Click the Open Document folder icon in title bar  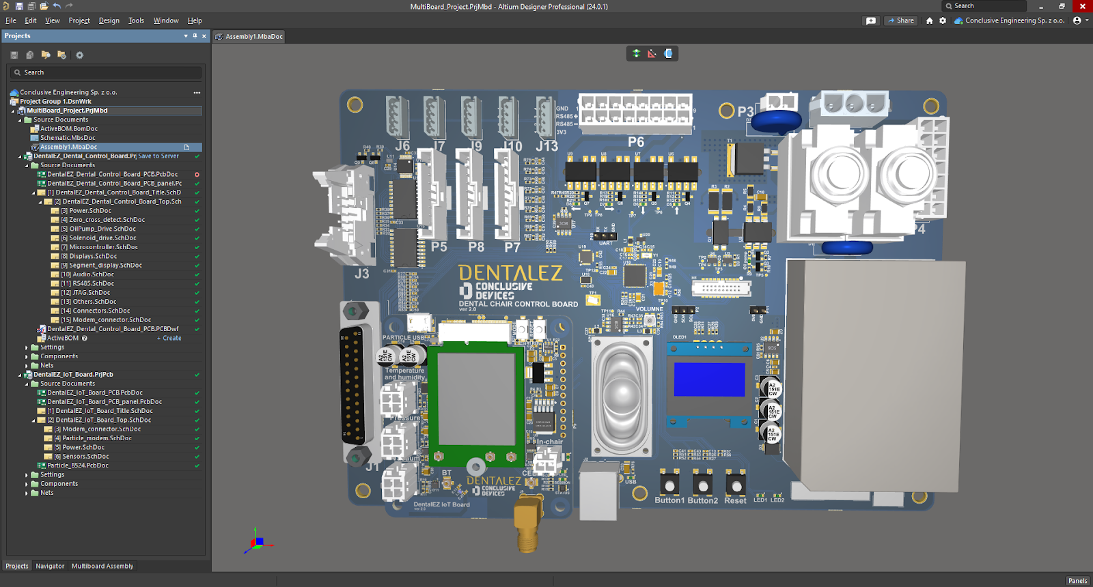[x=44, y=6]
